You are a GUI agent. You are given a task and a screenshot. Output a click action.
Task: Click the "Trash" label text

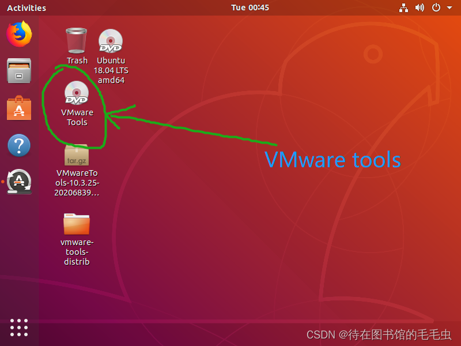tap(77, 61)
